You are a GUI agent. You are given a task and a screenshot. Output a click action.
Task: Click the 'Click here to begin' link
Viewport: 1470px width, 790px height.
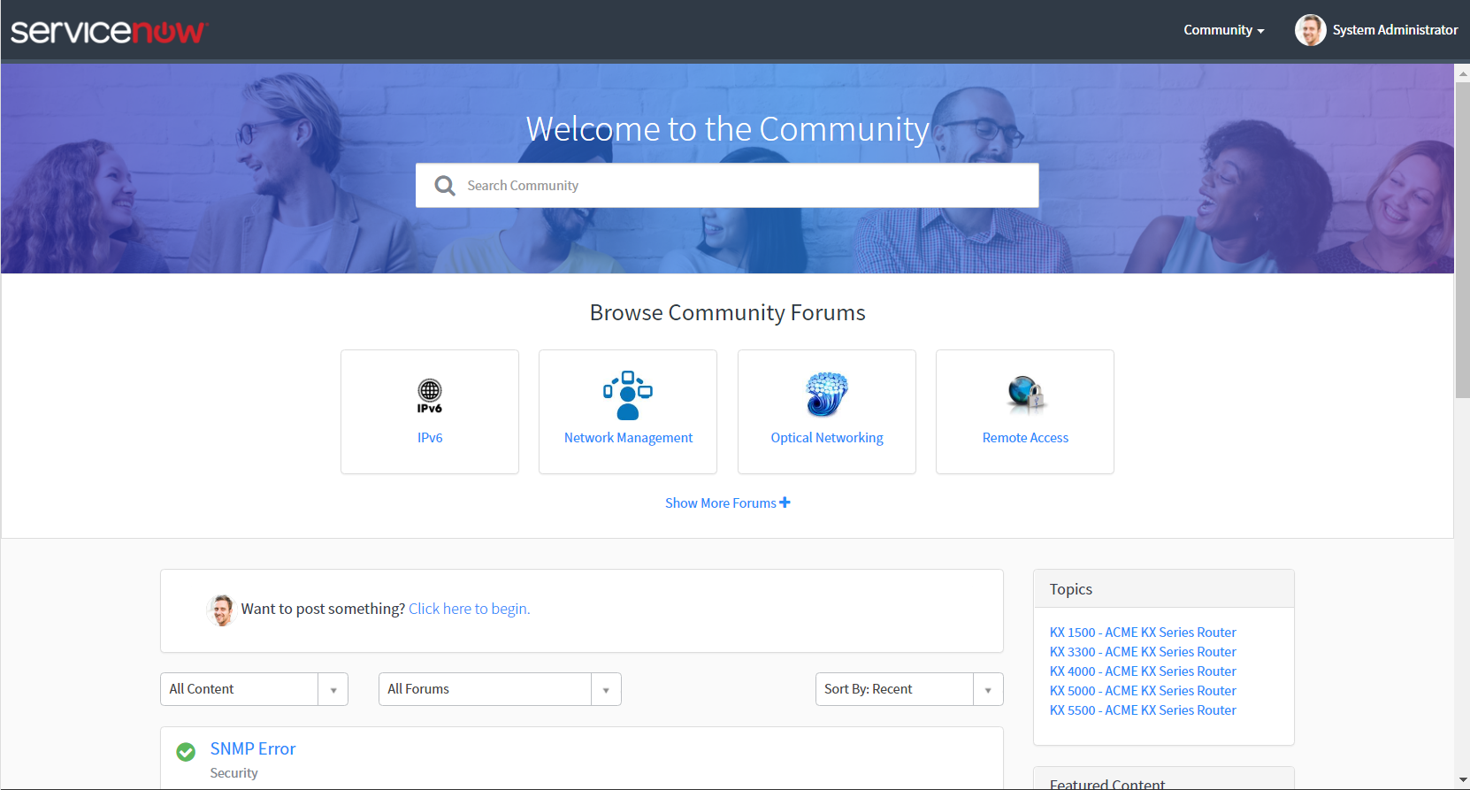(x=469, y=609)
